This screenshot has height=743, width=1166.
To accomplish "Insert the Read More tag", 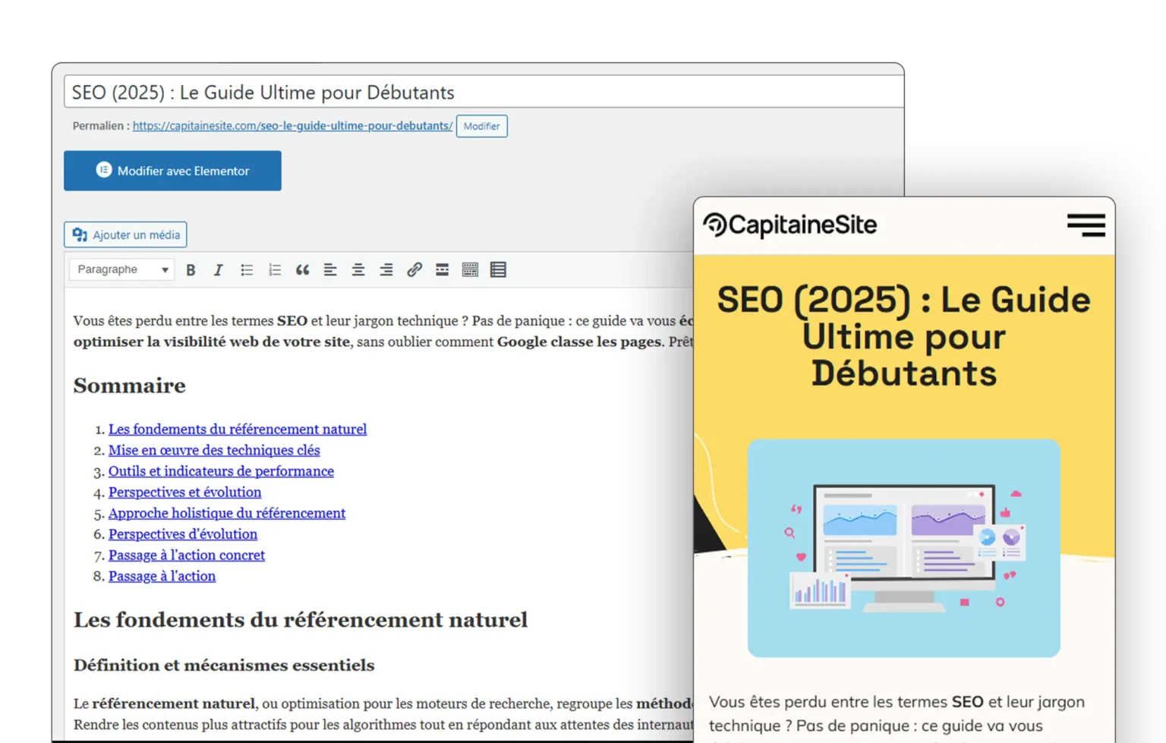I will click(442, 270).
